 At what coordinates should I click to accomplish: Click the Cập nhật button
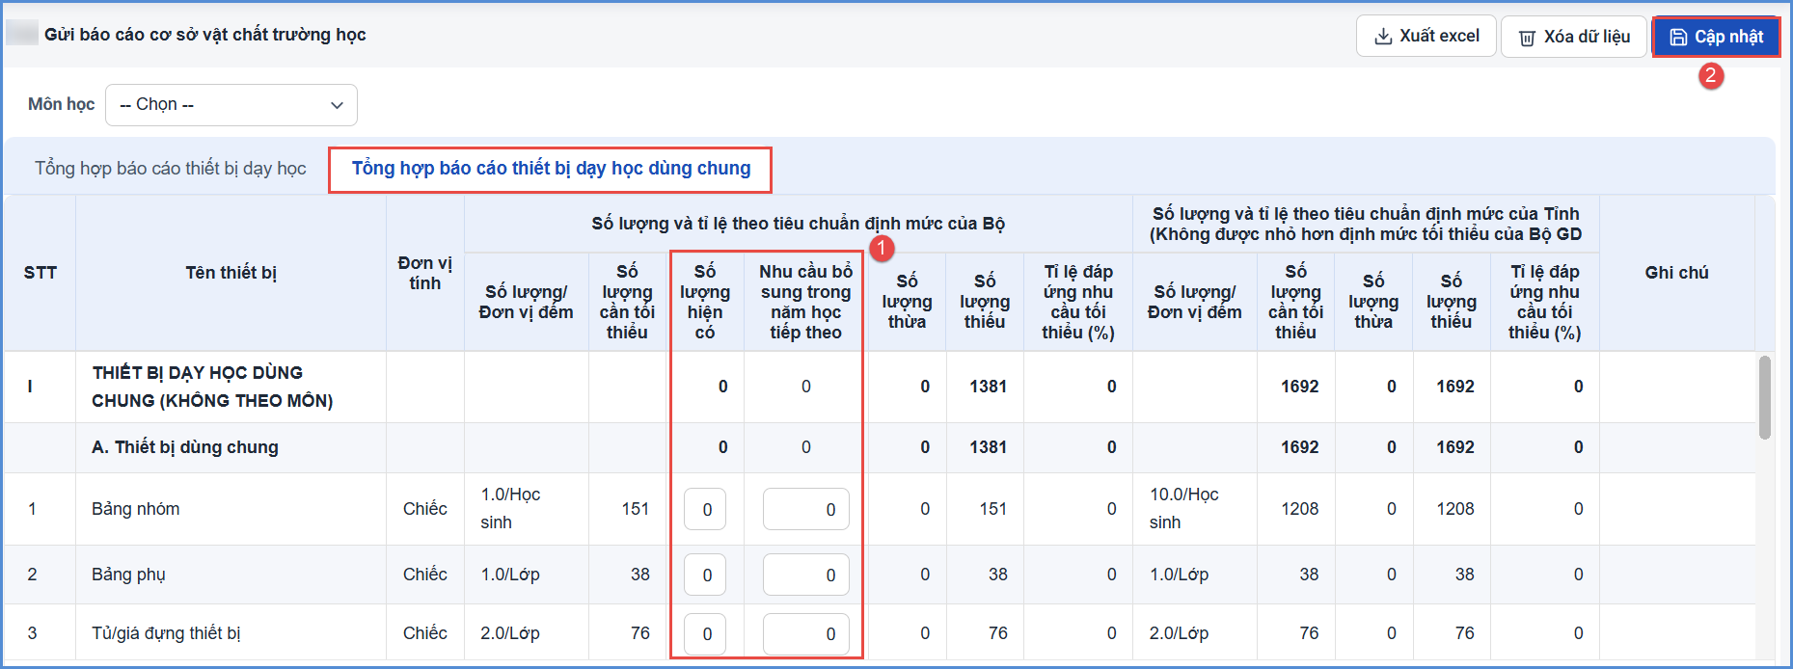[1716, 37]
